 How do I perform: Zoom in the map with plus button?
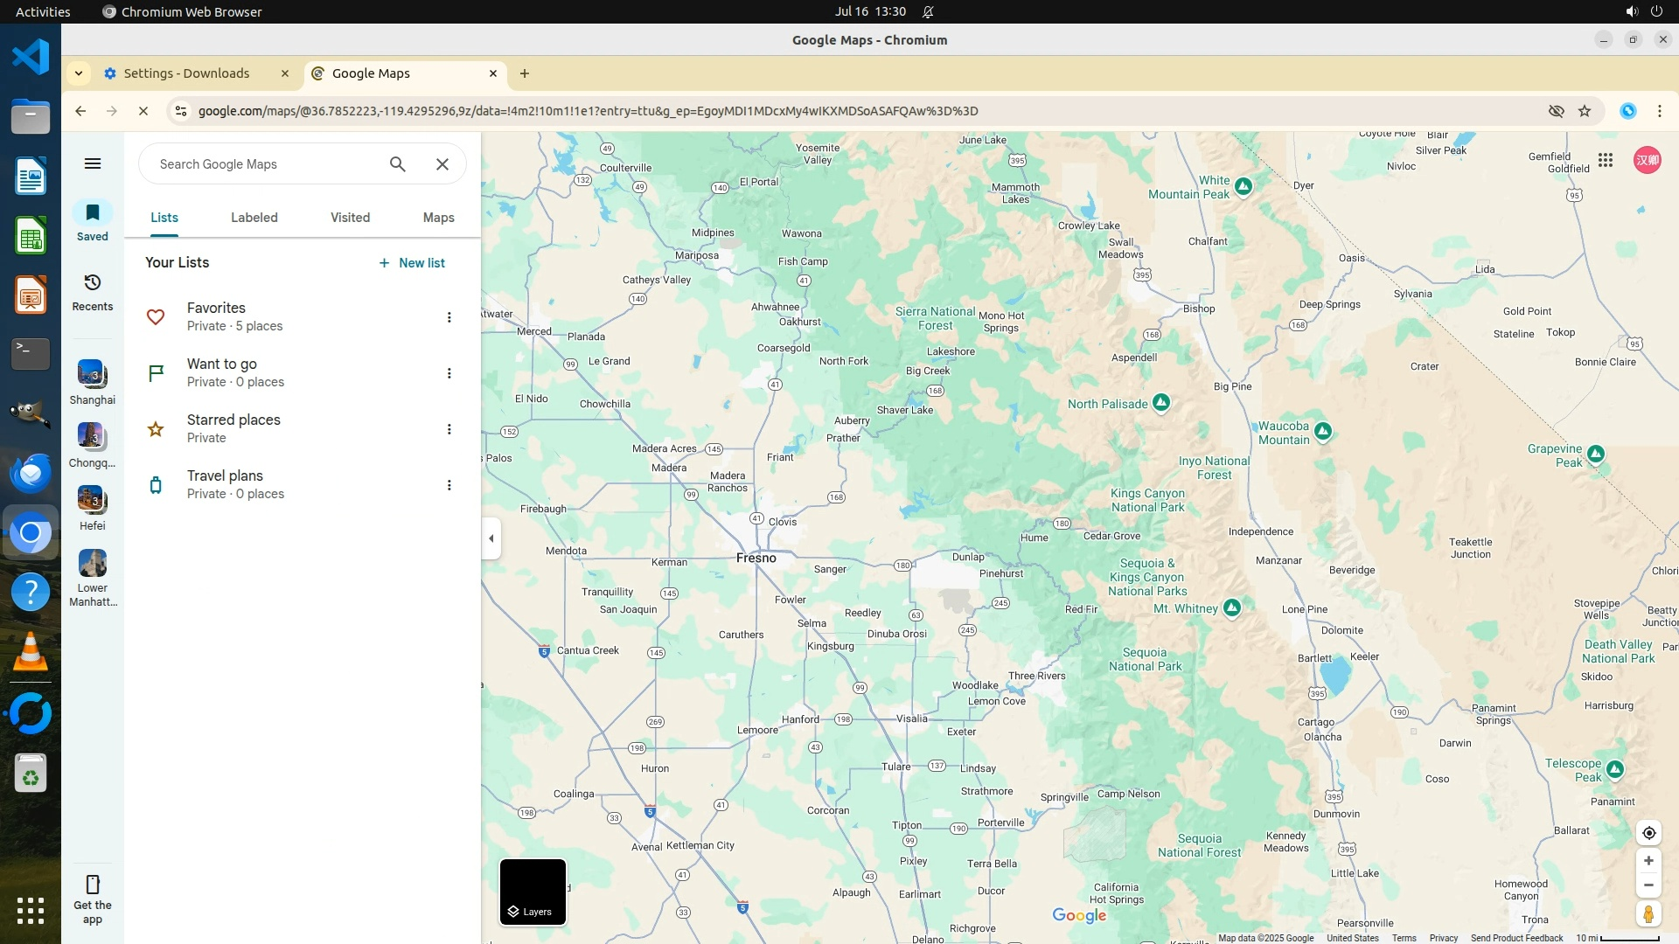(x=1648, y=861)
